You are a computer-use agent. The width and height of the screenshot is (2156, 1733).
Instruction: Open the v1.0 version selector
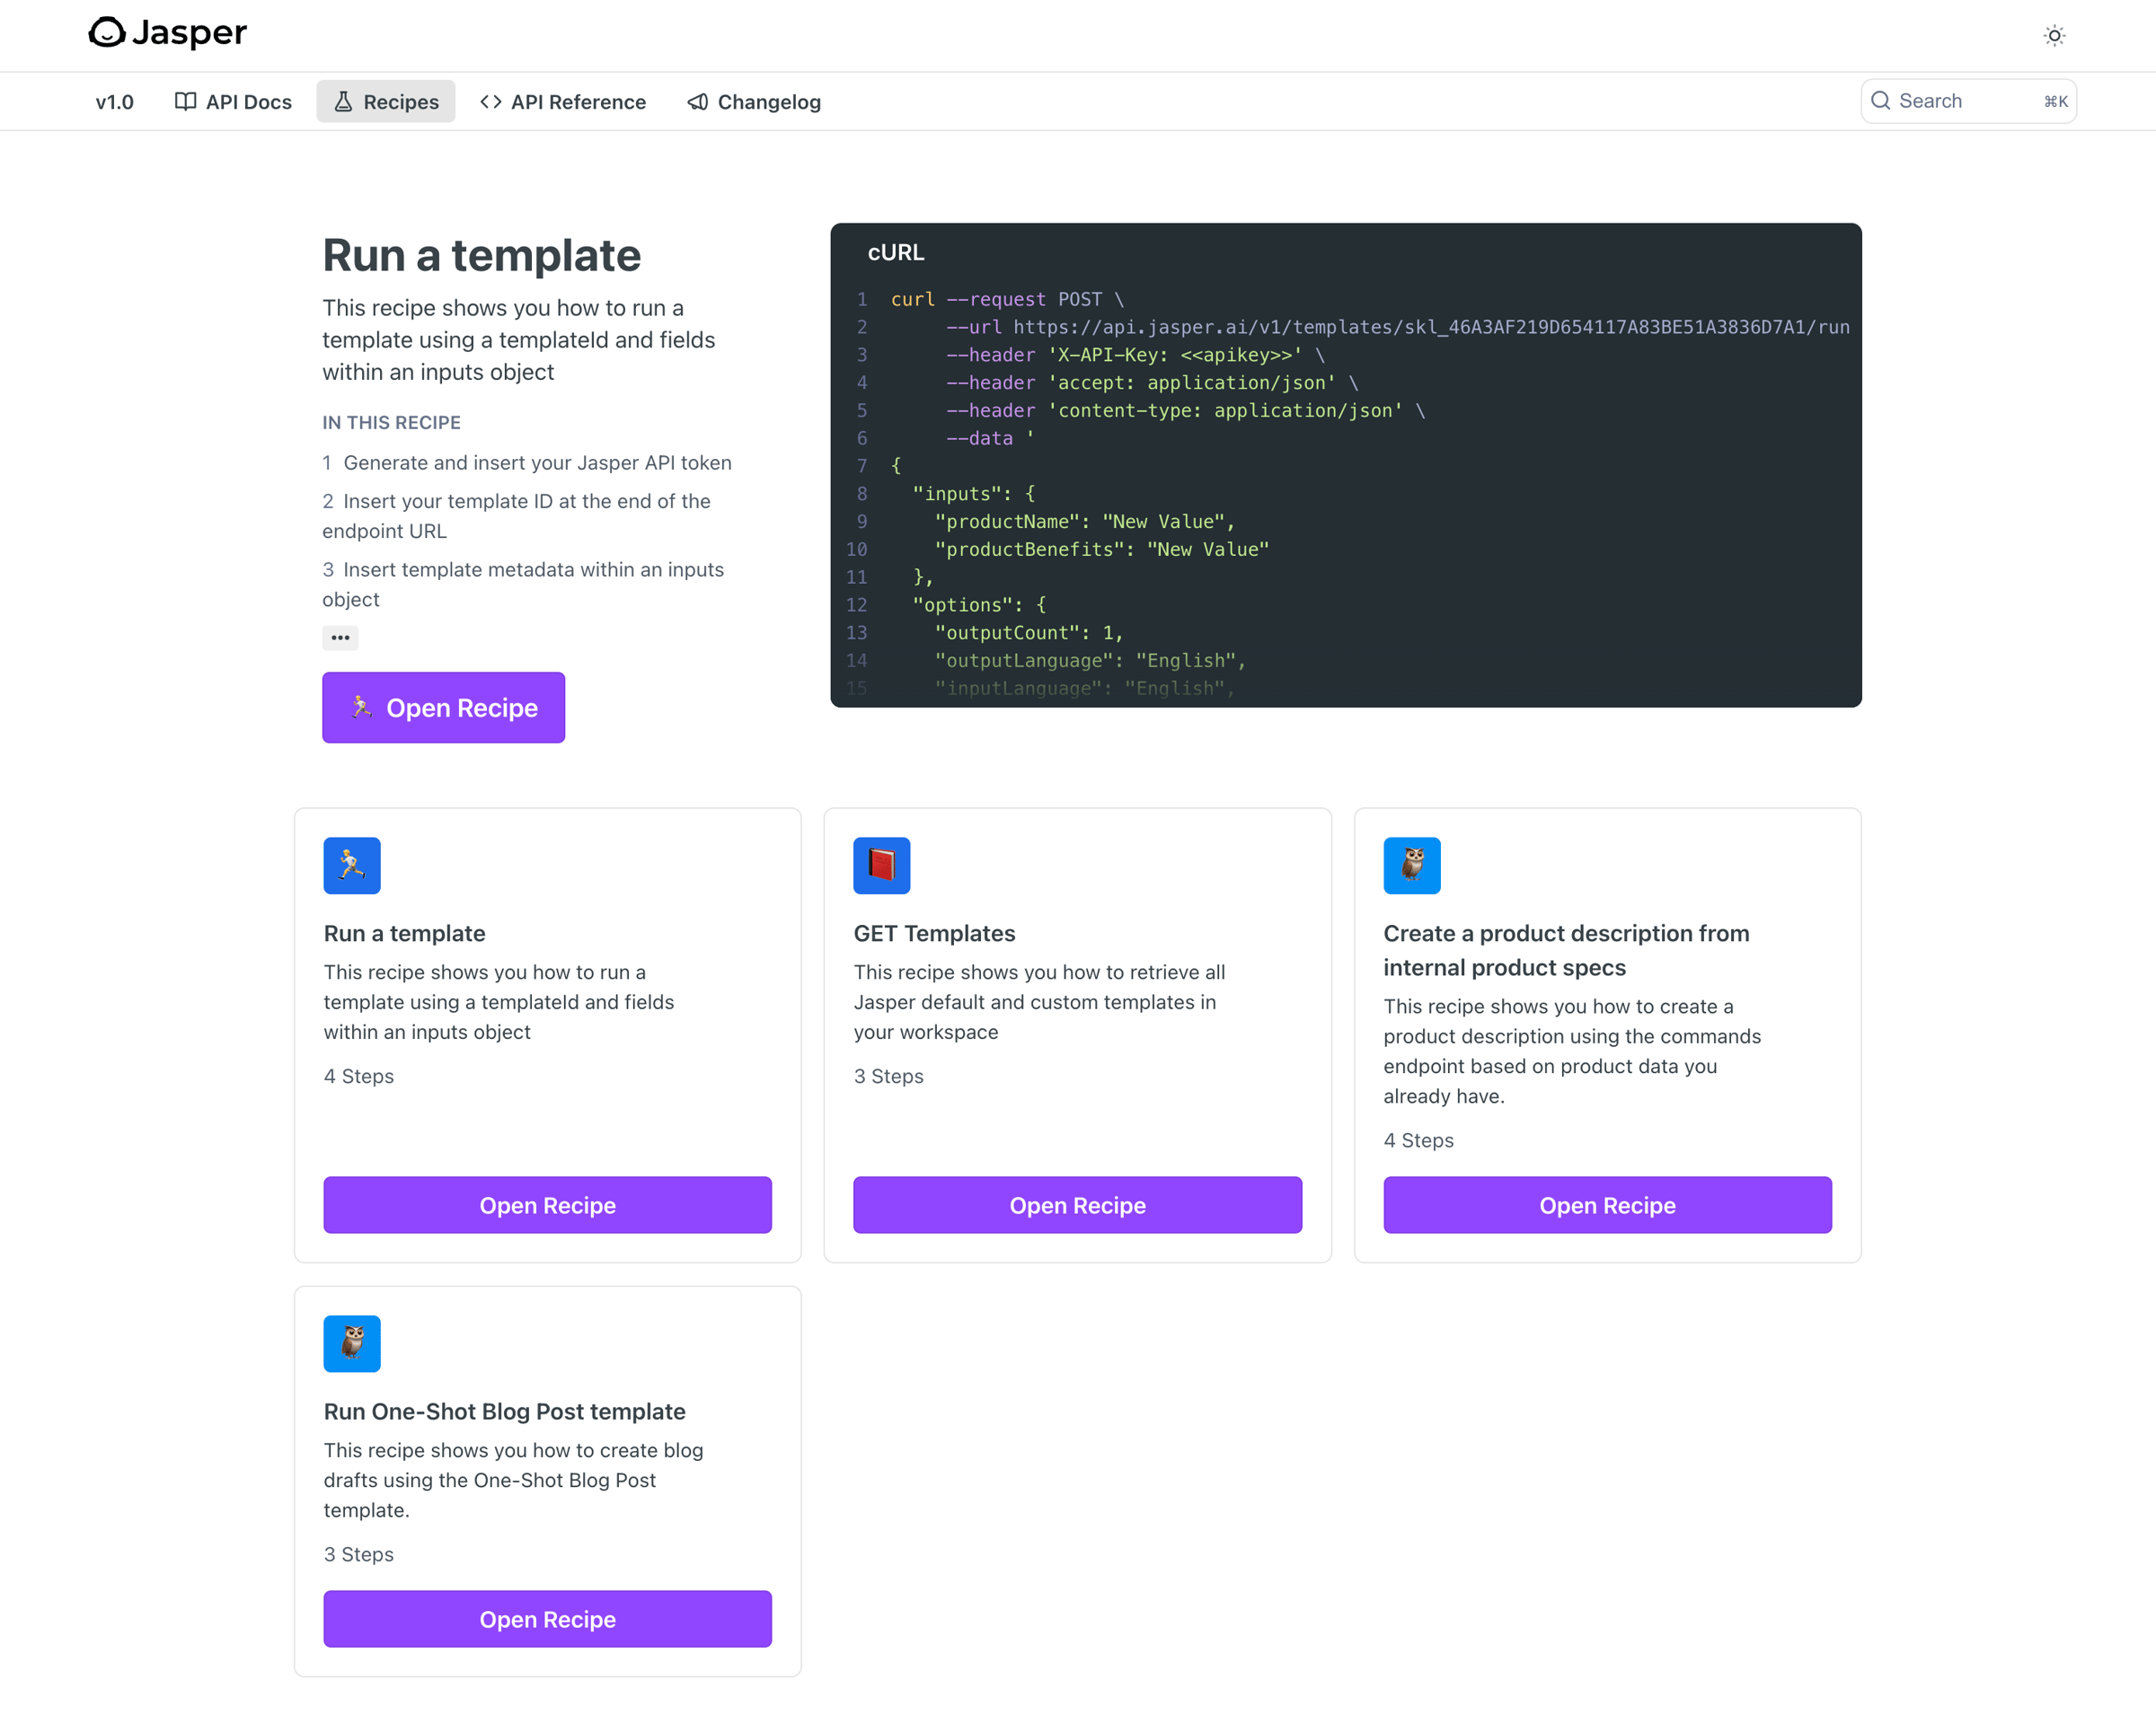pos(115,102)
